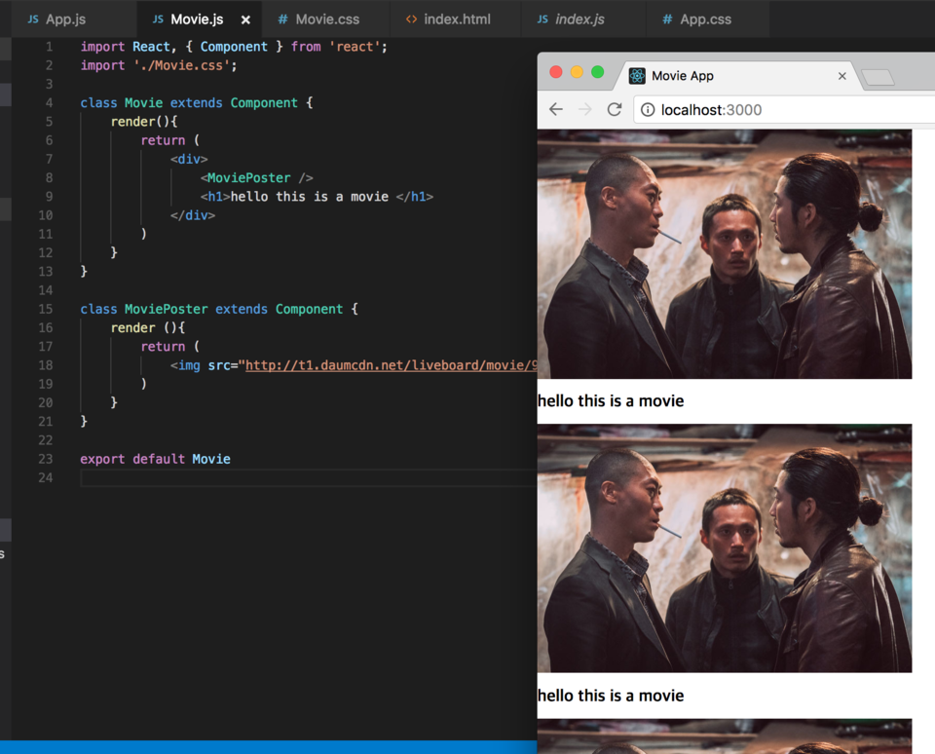Select the Movie App browser tab
The height and width of the screenshot is (754, 935).
[739, 76]
